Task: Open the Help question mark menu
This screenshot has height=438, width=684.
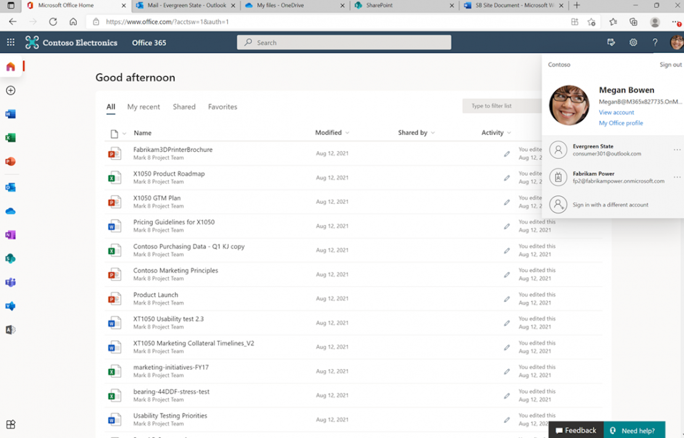Action: [x=654, y=42]
